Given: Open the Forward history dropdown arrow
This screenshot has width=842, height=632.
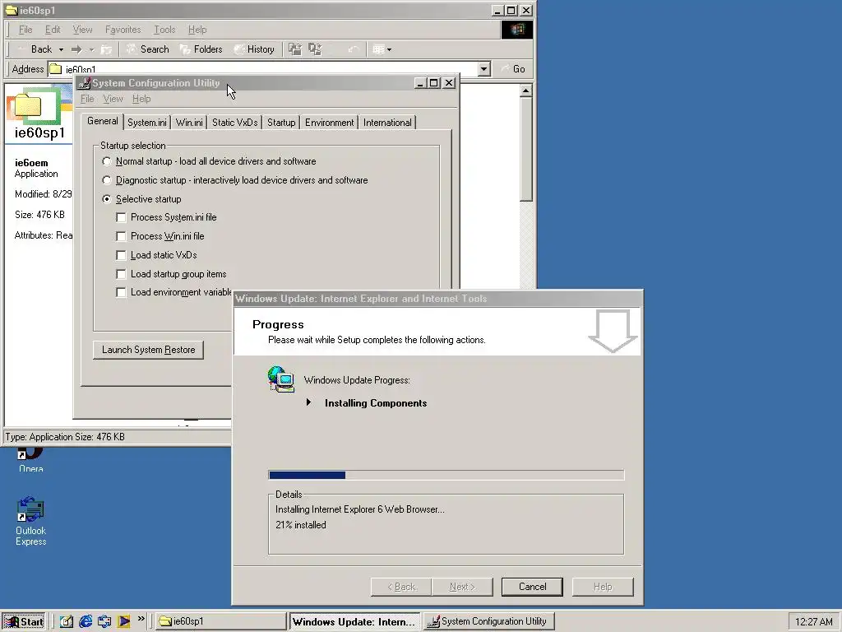Looking at the screenshot, I should point(91,49).
